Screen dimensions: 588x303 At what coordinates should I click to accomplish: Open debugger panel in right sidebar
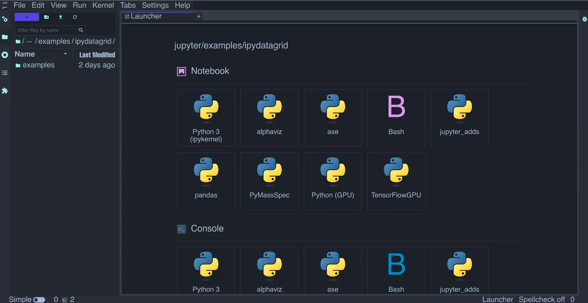coord(585,19)
